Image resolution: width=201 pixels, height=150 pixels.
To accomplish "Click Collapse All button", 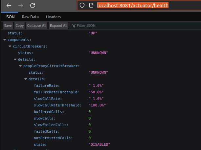I will pyautogui.click(x=37, y=26).
